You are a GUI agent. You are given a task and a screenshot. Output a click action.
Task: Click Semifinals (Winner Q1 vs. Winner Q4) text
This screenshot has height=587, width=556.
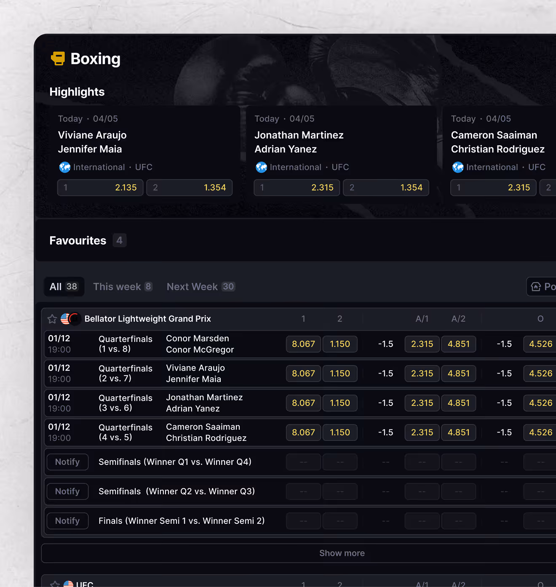click(175, 462)
